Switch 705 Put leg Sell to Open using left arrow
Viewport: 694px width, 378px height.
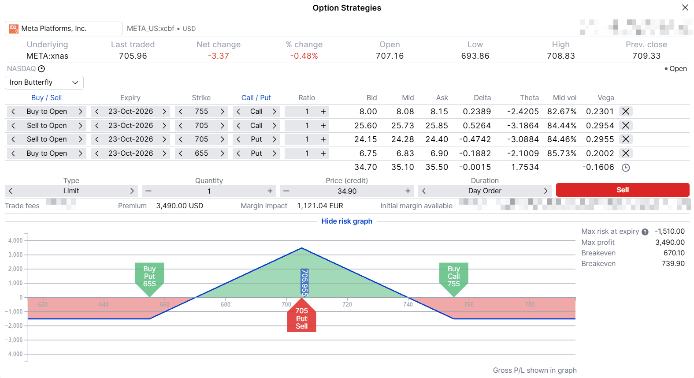point(13,139)
